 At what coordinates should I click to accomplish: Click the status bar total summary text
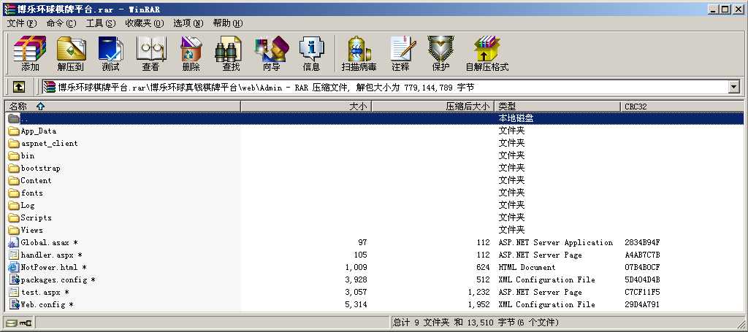(476, 323)
